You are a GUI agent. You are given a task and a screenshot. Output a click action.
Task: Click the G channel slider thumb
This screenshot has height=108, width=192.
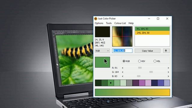[151, 72]
